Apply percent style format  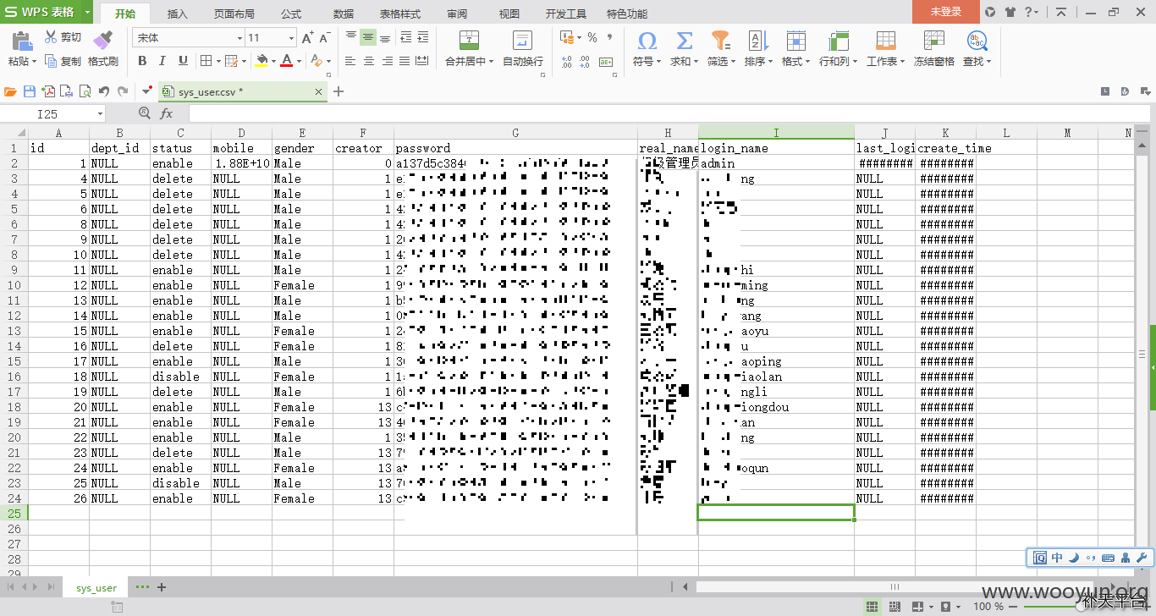592,37
